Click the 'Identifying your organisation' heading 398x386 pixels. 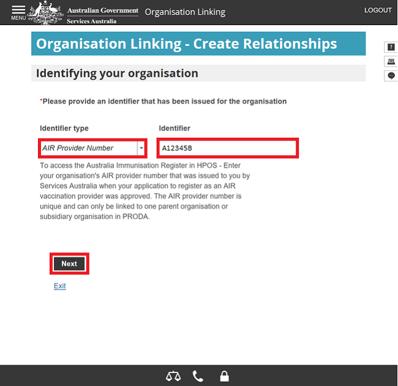click(117, 74)
